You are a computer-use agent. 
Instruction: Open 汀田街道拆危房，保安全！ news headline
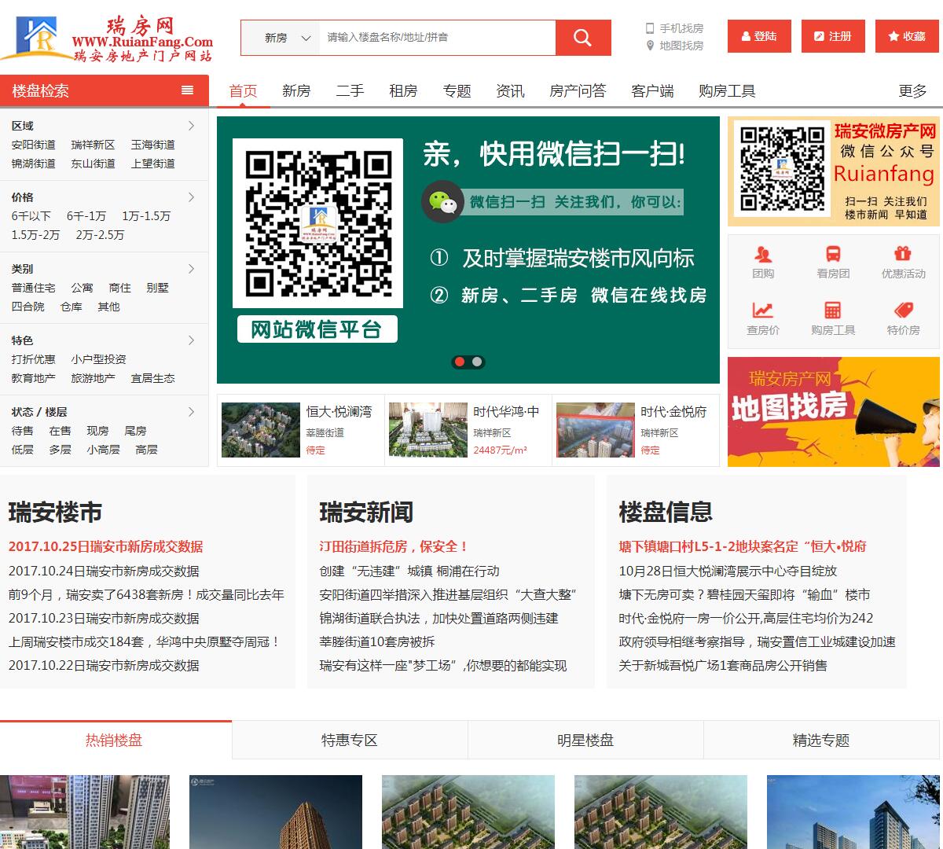pyautogui.click(x=394, y=546)
